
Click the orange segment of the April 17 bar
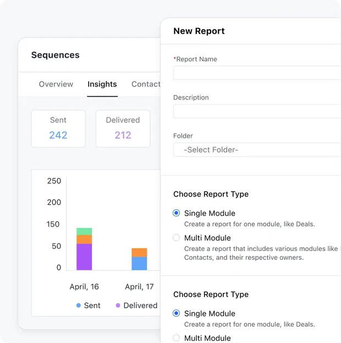pos(139,252)
